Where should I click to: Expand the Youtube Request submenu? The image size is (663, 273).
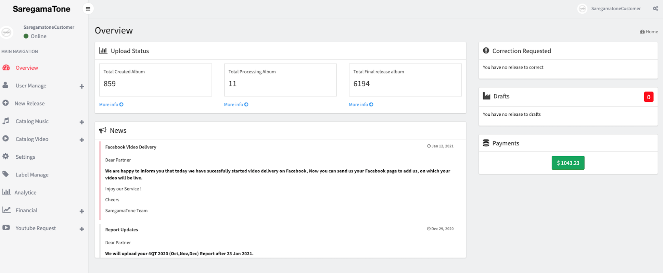(x=82, y=229)
